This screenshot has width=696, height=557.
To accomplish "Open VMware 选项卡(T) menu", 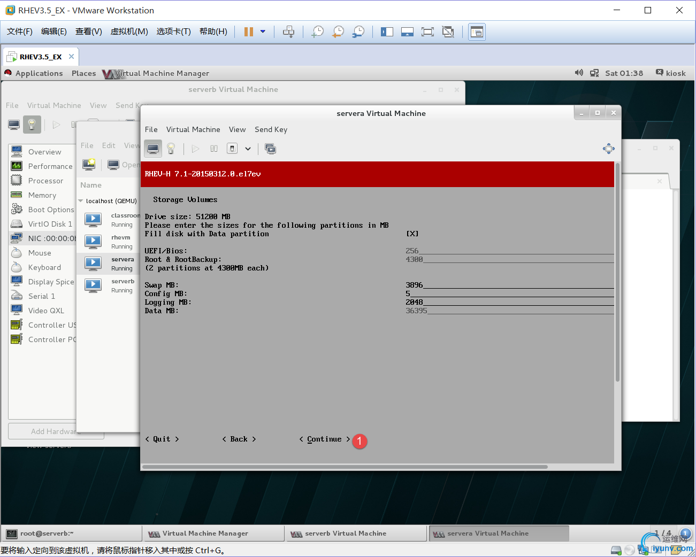I will coord(173,32).
